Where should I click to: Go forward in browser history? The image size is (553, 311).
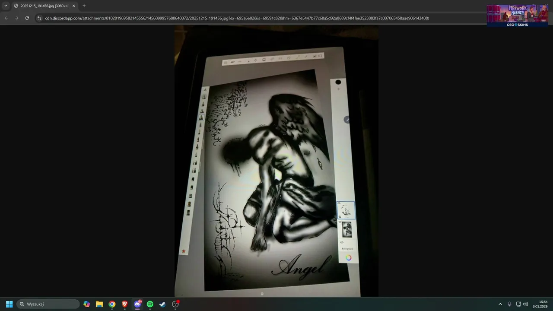(16, 18)
